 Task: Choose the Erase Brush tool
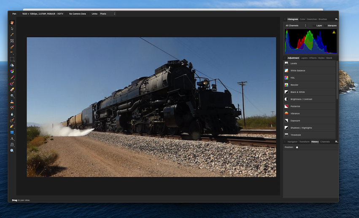pos(12,90)
